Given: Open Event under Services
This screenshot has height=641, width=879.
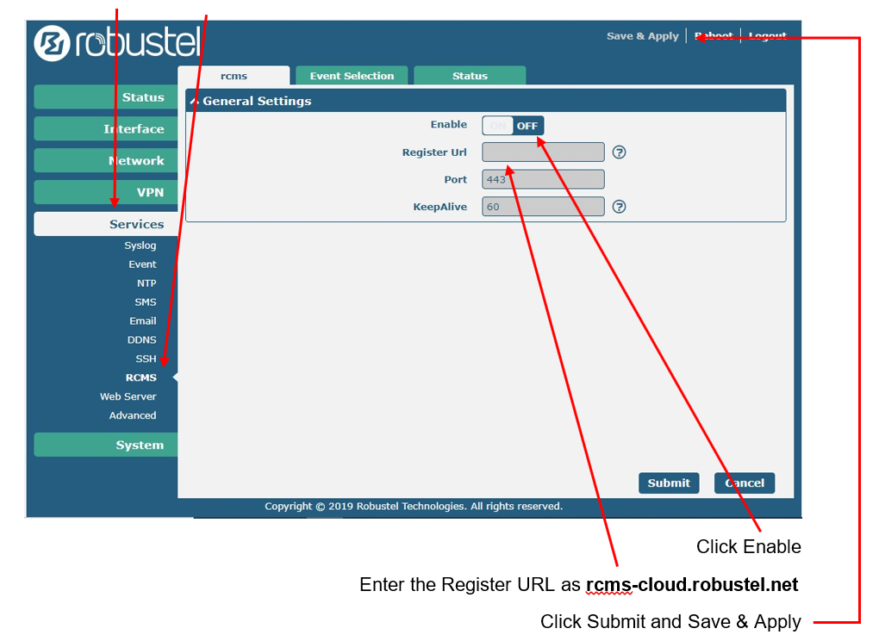Looking at the screenshot, I should (142, 264).
